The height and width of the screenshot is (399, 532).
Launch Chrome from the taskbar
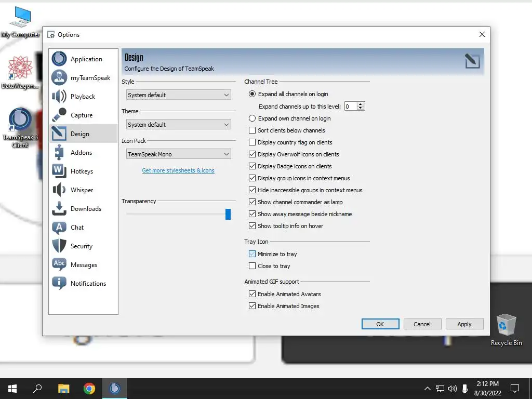89,389
